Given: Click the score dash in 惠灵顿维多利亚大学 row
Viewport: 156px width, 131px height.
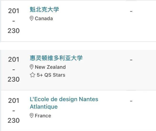Looking at the screenshot, I should tap(131, 60).
